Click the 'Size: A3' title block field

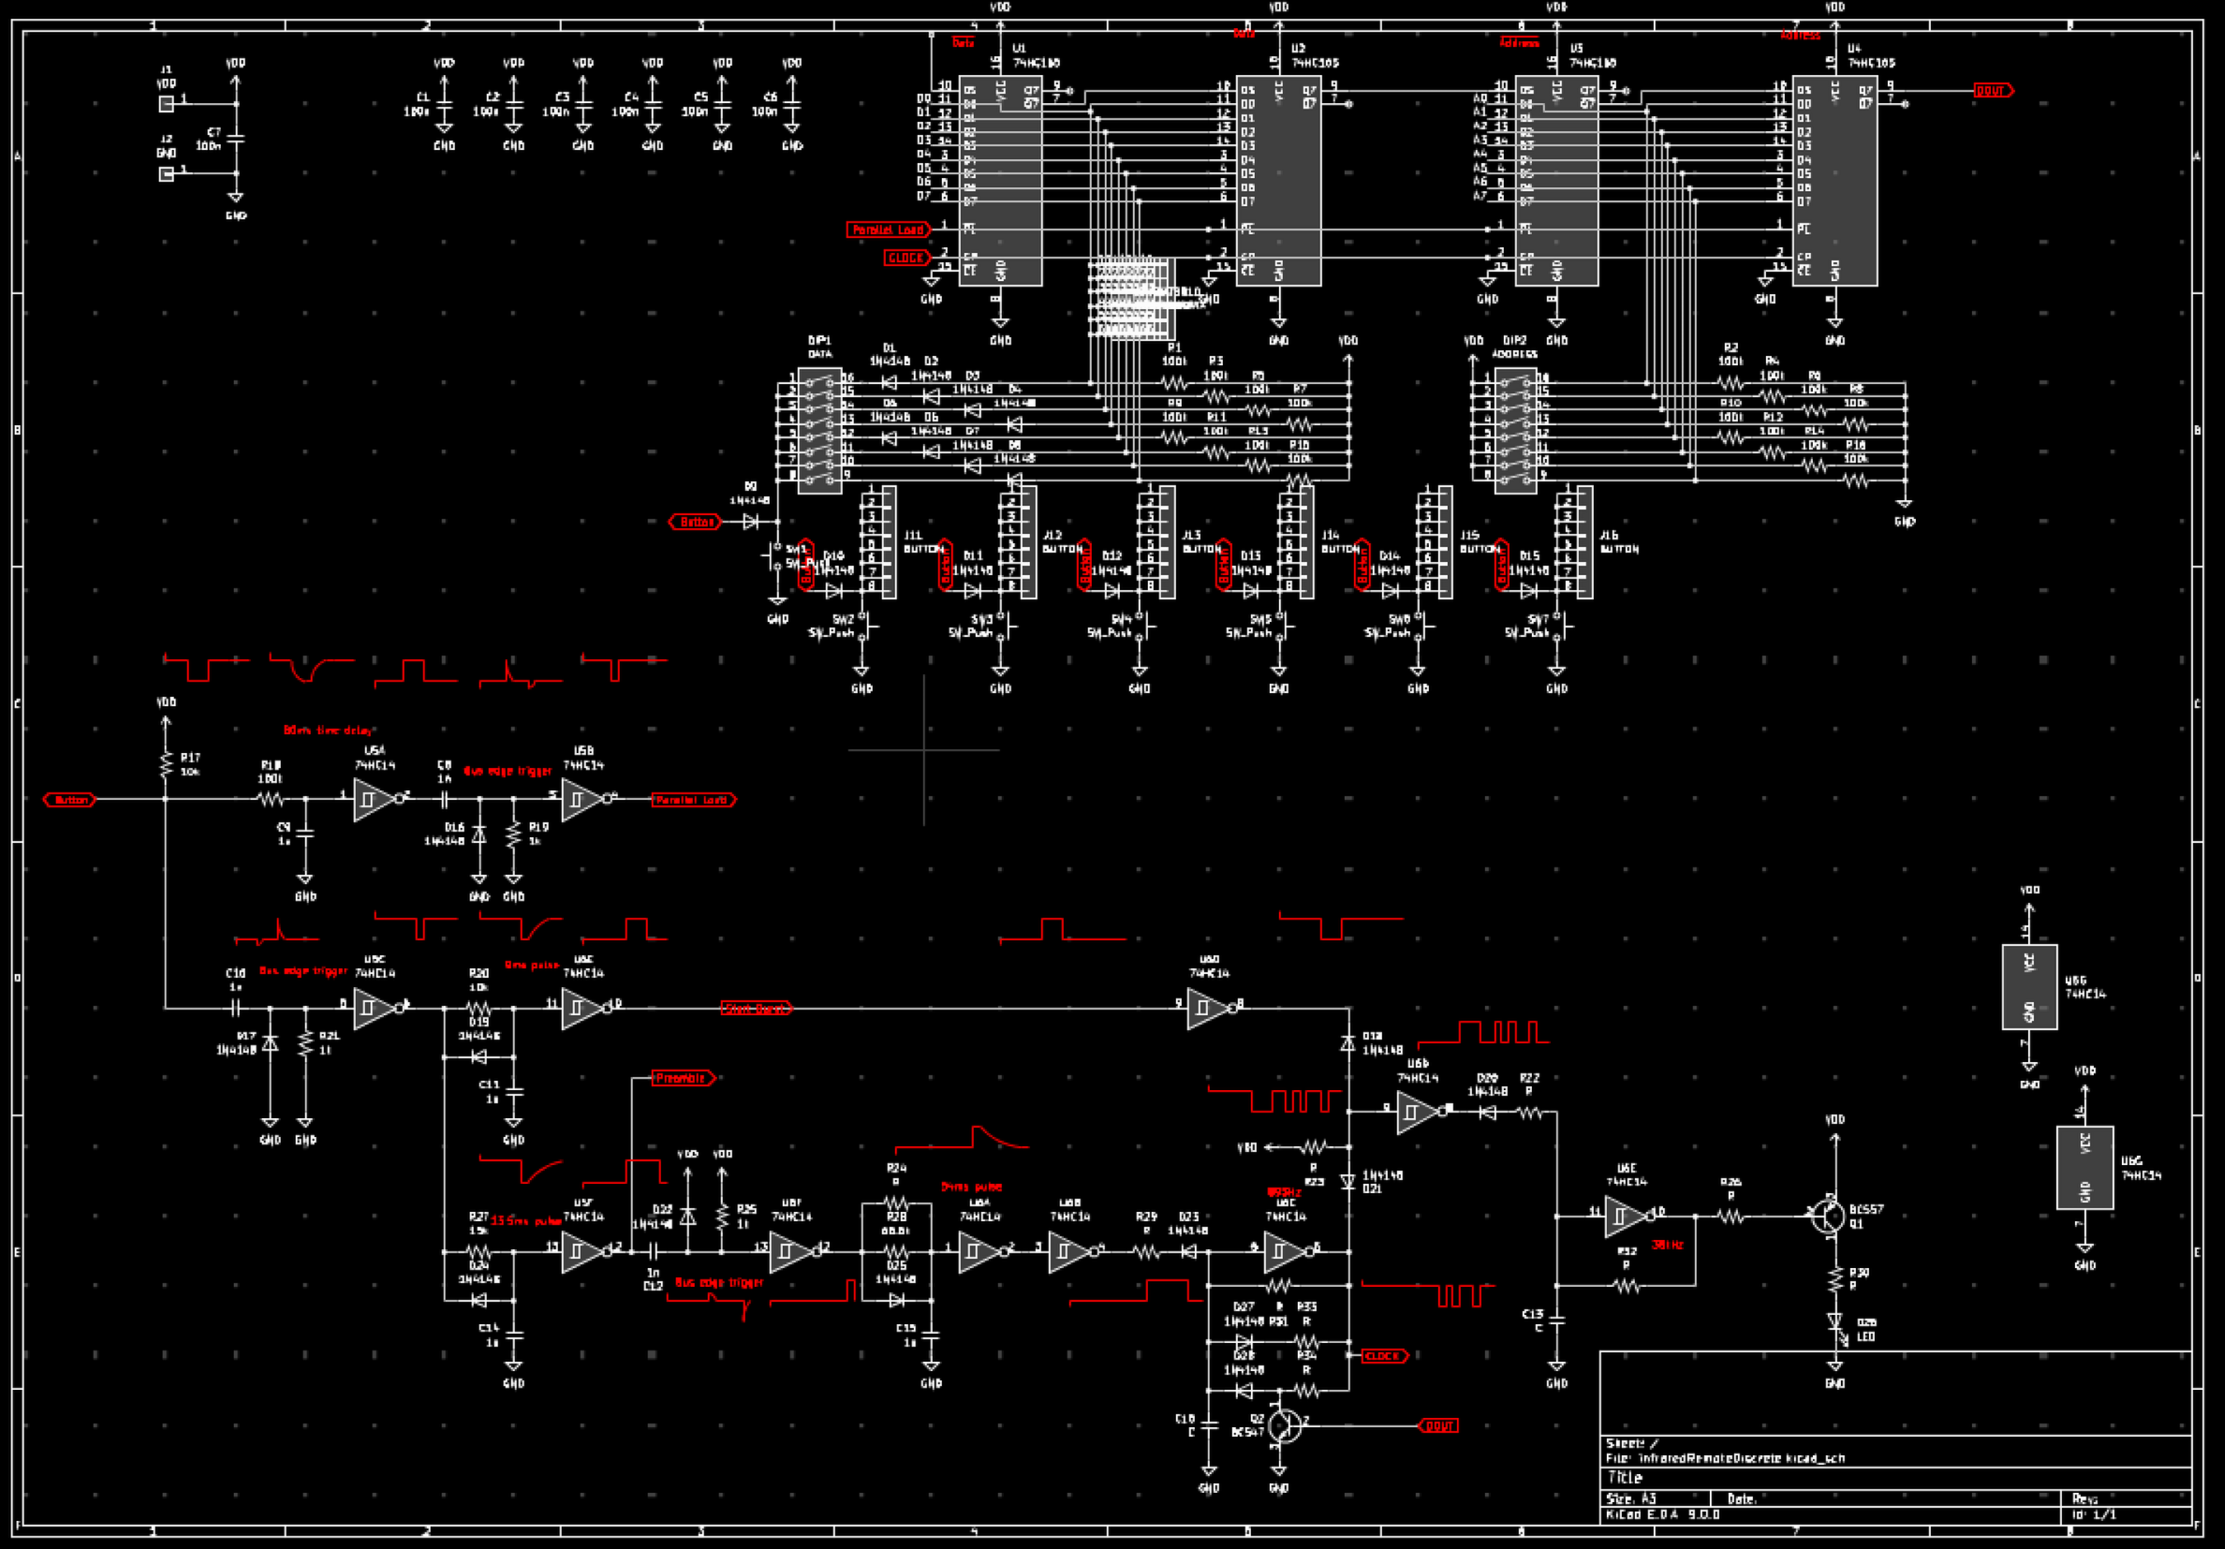1631,1498
